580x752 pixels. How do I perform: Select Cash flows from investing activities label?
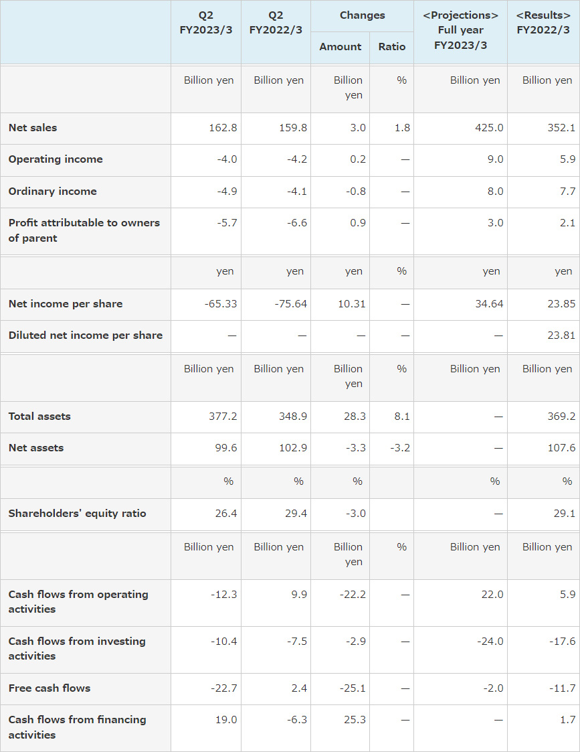[x=77, y=649]
